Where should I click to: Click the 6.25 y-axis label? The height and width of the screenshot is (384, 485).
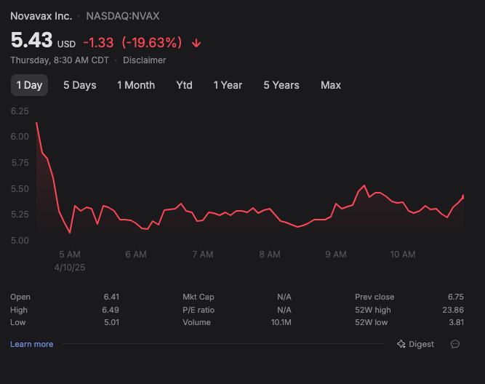click(20, 111)
